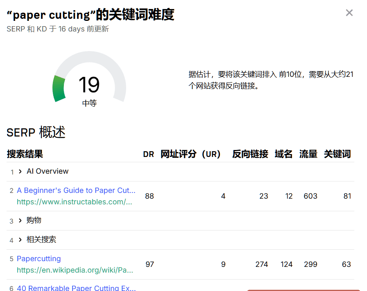Click domains value 12 for instructables

point(289,196)
